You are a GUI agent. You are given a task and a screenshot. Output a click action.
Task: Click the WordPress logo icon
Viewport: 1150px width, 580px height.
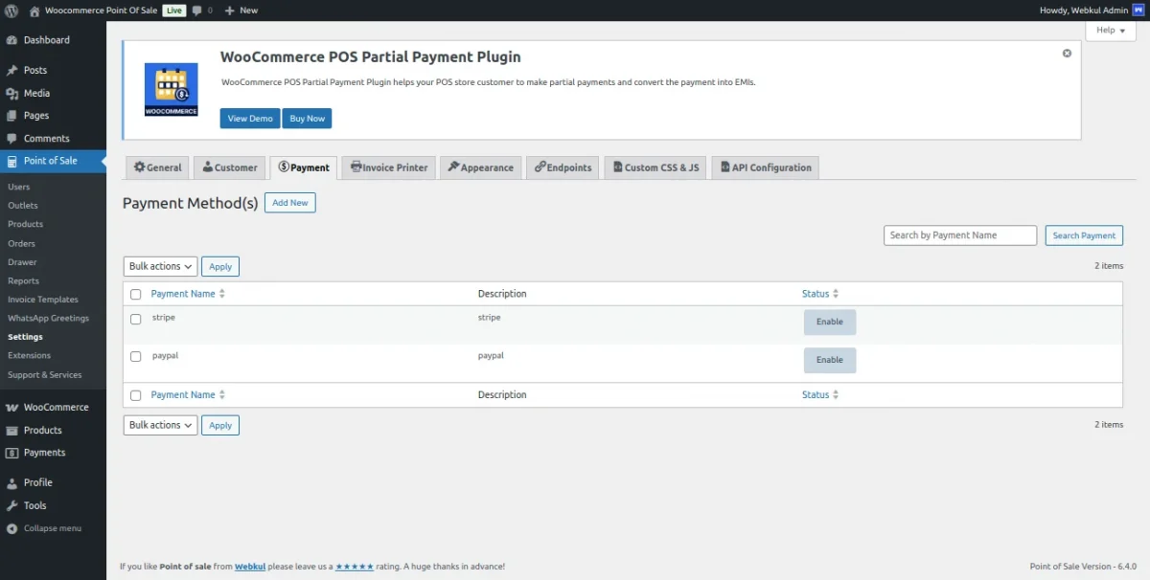coord(11,11)
